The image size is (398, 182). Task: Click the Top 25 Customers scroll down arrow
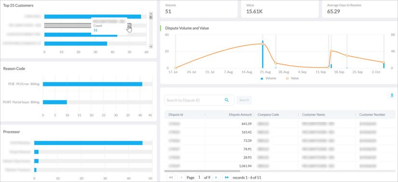point(151,47)
